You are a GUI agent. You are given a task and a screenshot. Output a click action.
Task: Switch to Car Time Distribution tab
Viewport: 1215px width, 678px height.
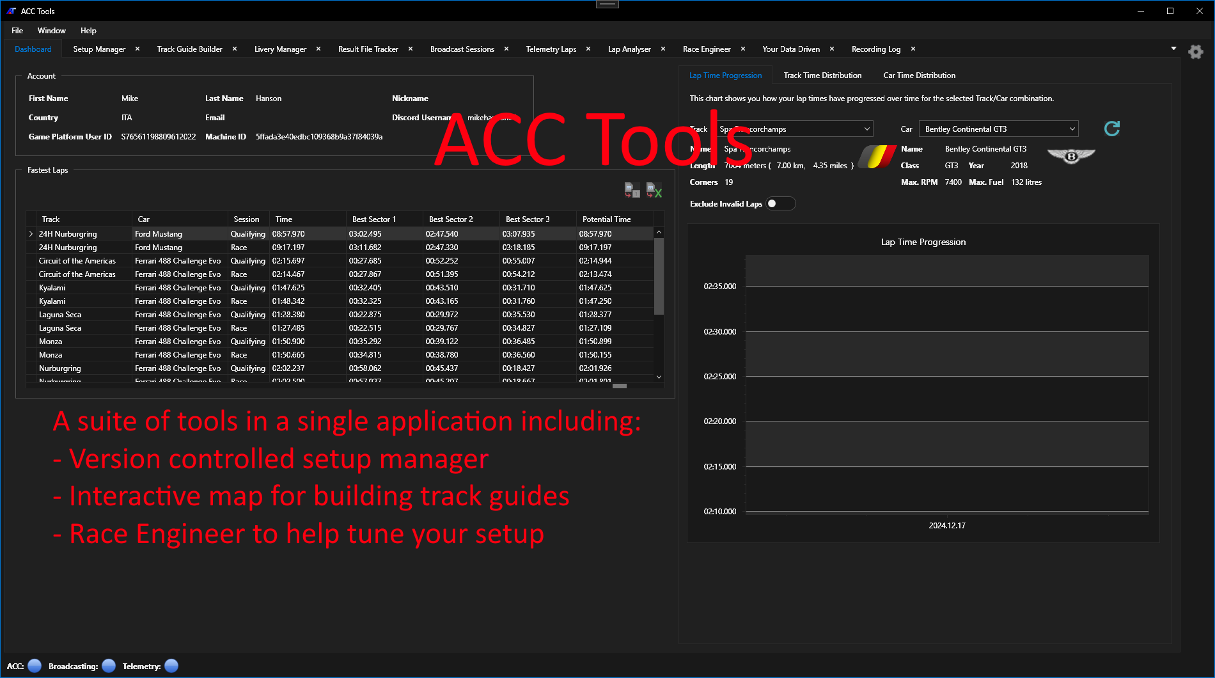click(920, 75)
